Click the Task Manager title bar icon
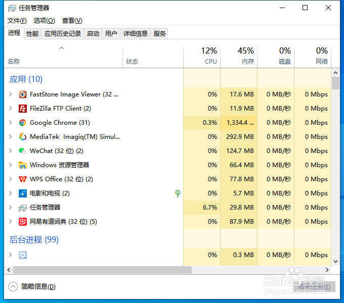This screenshot has width=344, height=303. point(12,8)
